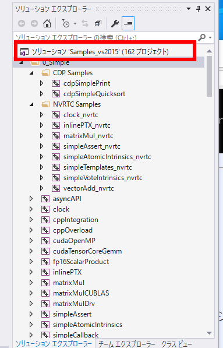223x348 pixels.
Task: Toggle auto-hide pin for Solution Explorer
Action: tap(198, 9)
